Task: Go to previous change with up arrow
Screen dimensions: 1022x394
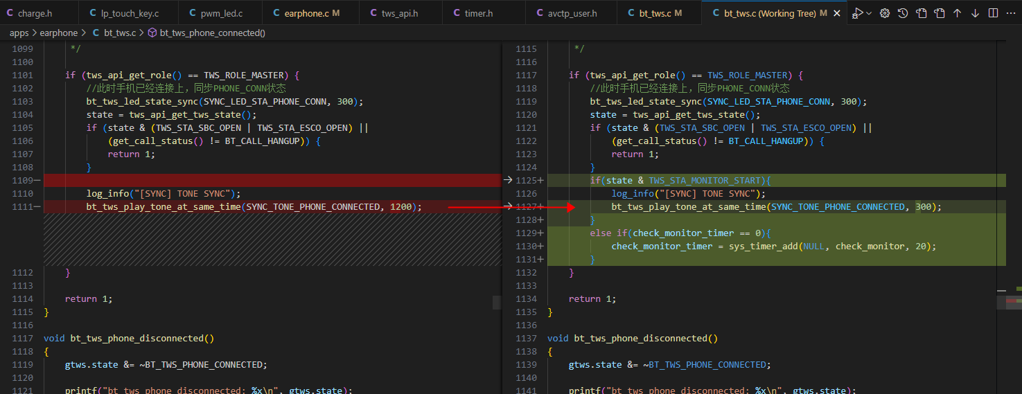Action: pos(958,13)
